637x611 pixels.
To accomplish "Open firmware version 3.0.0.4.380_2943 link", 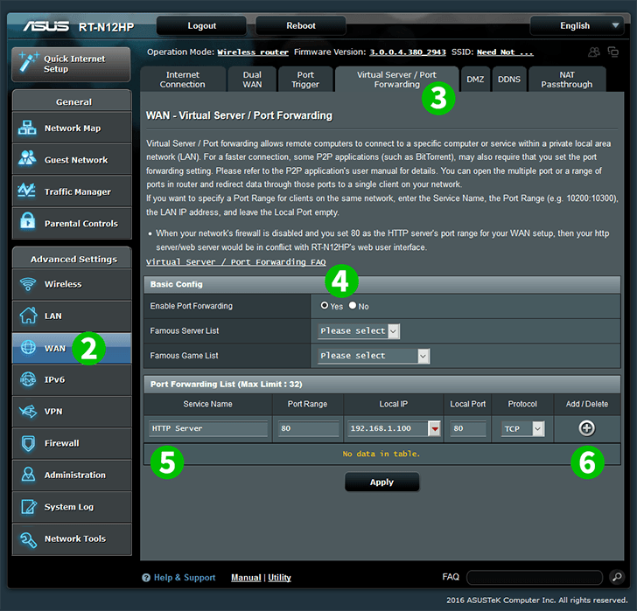I will point(408,52).
